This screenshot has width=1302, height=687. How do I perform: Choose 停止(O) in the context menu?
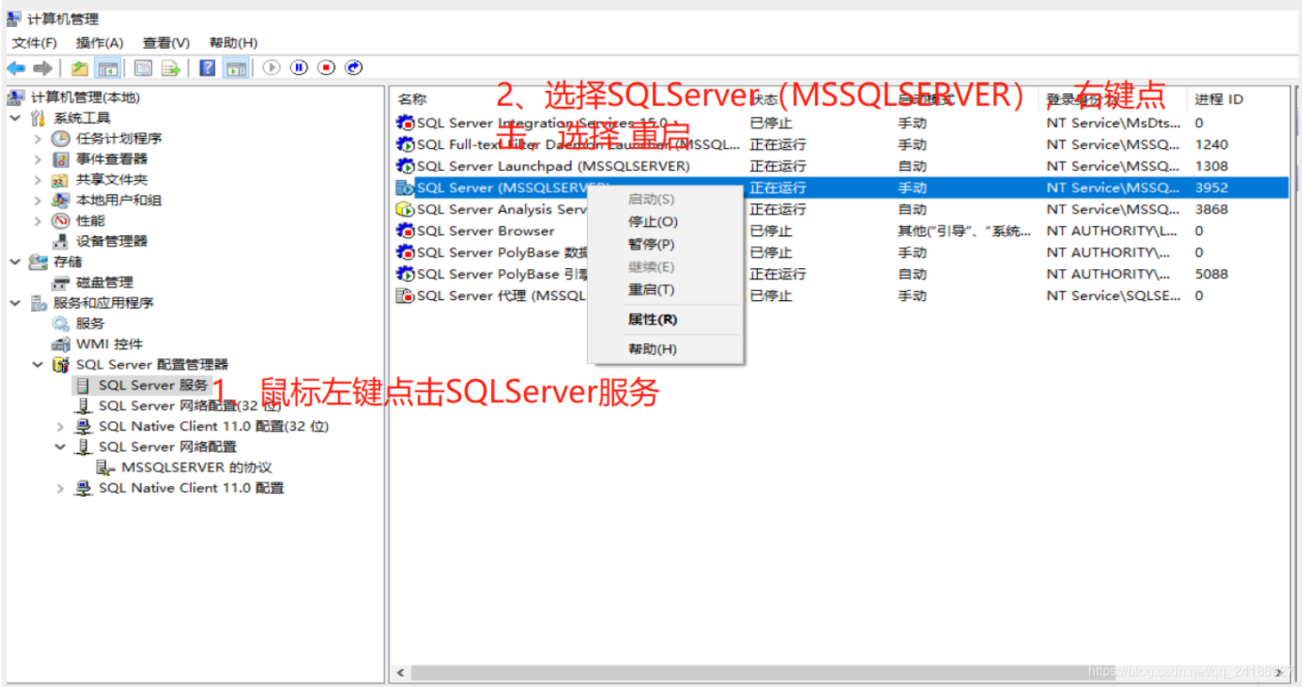tap(653, 222)
